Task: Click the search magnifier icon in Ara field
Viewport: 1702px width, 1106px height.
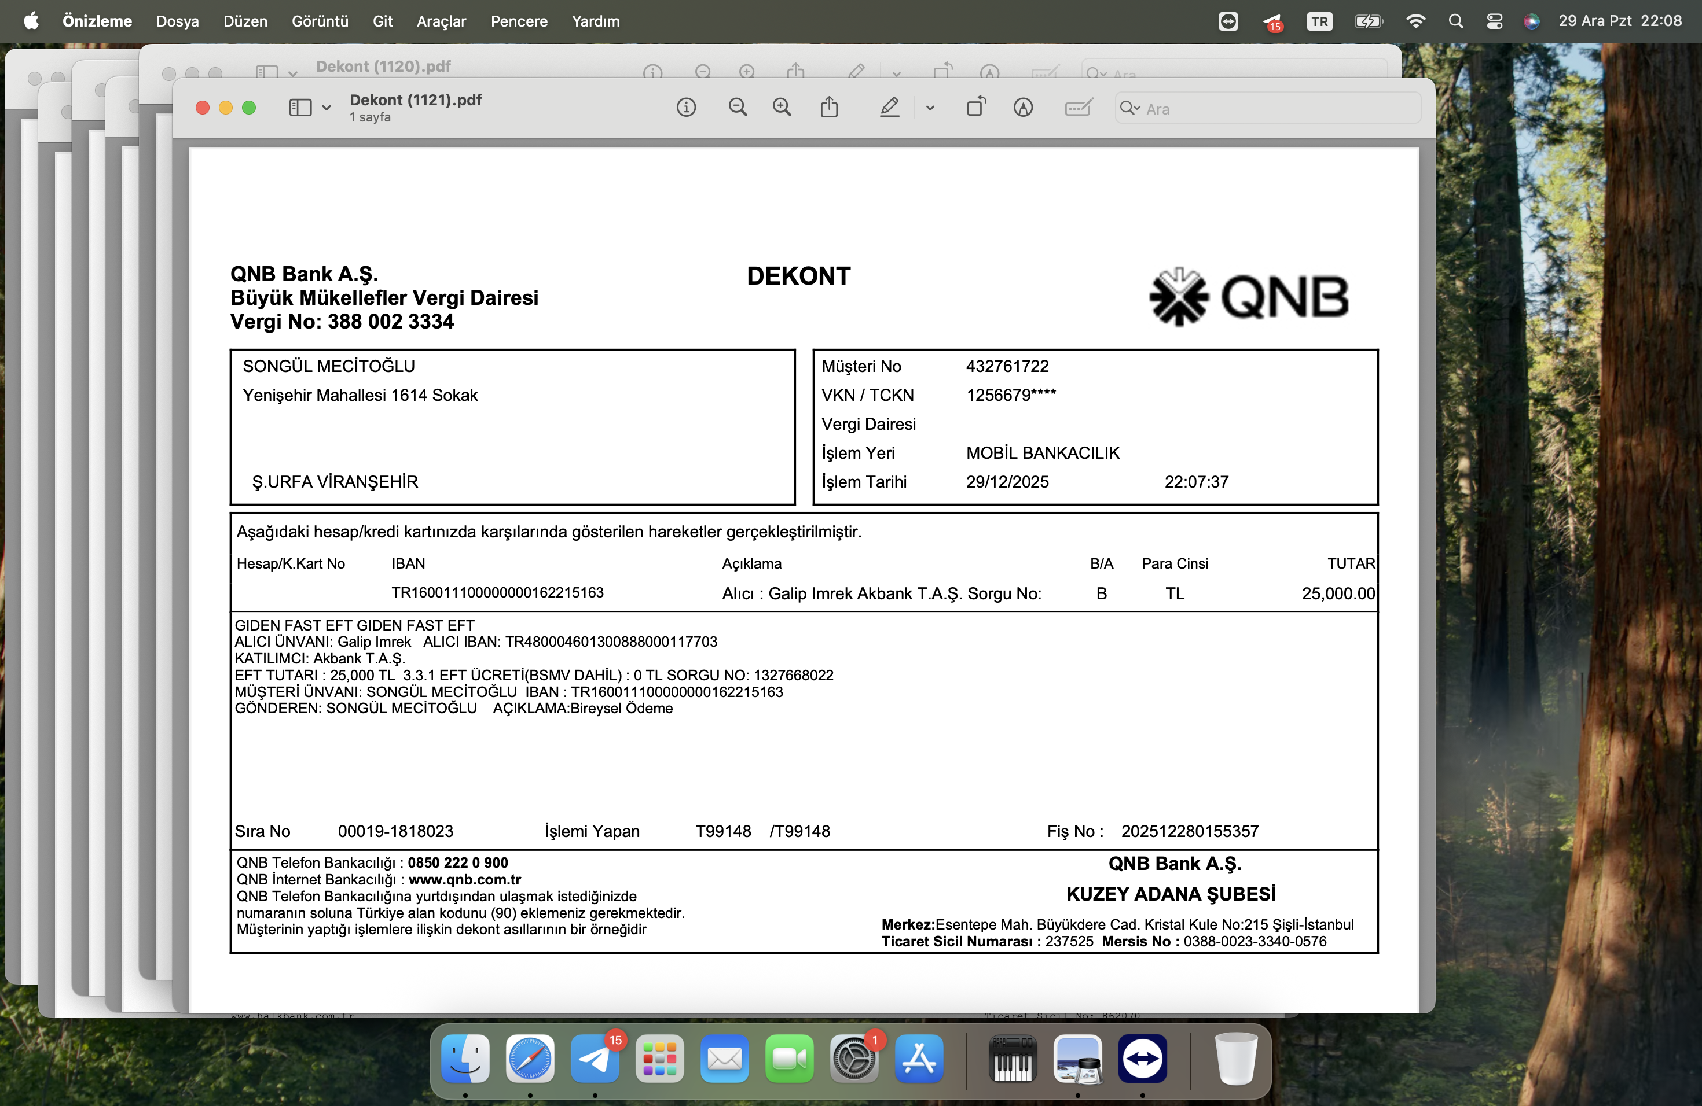Action: 1129,109
